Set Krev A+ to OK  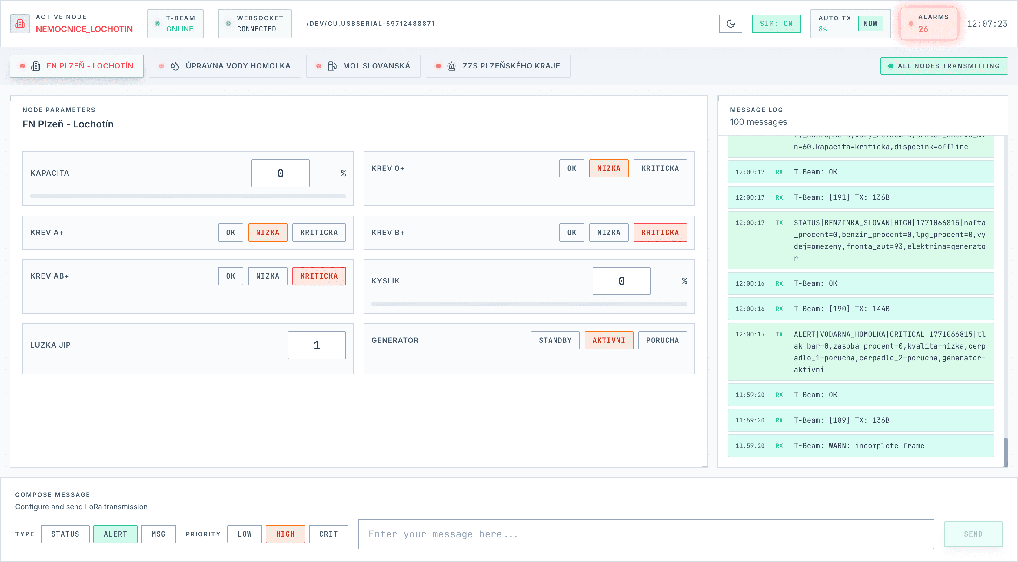(230, 232)
